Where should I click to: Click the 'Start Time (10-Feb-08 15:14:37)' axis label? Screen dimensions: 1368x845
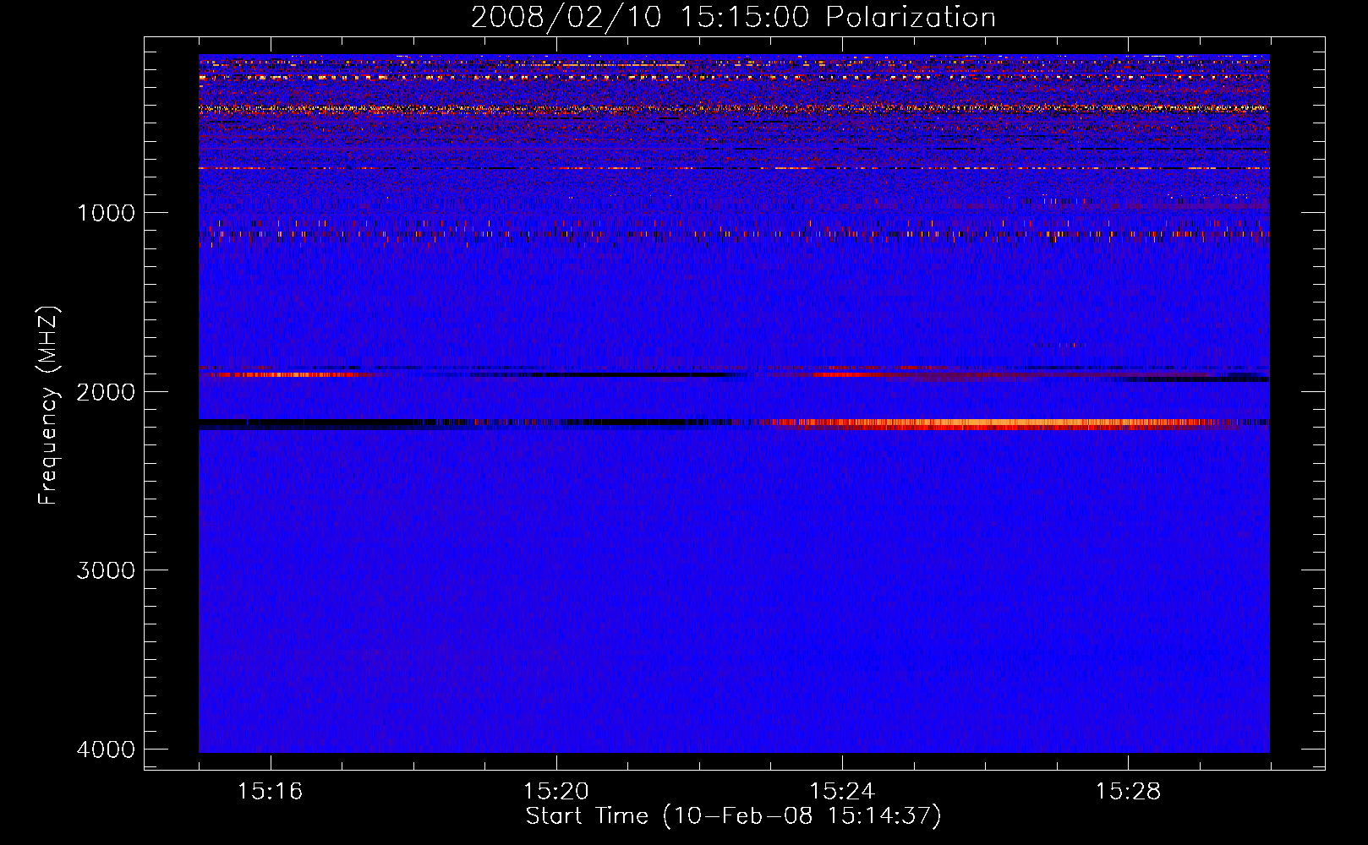(733, 816)
